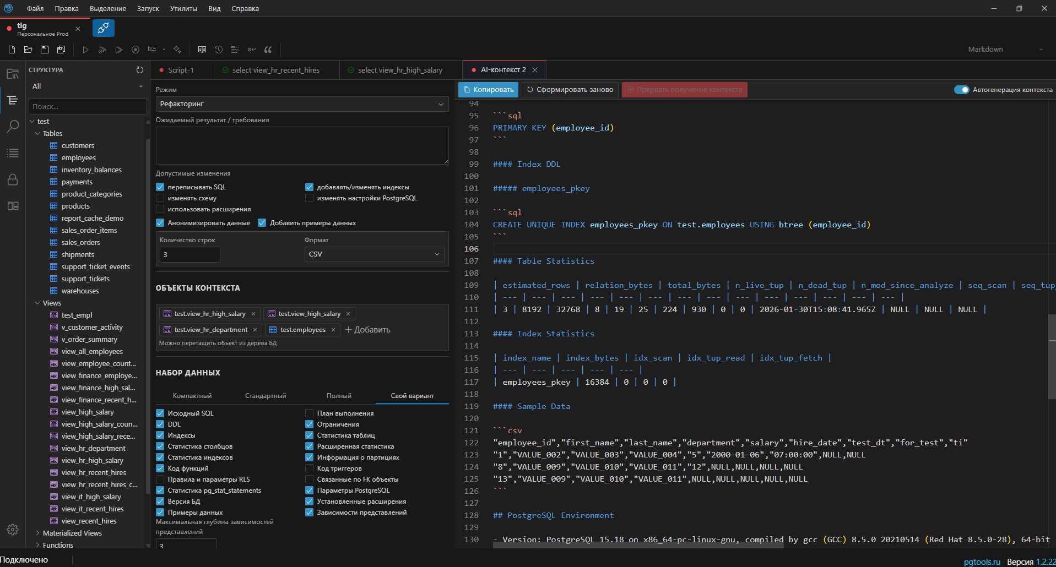
Task: Create a new file from toolbar
Action: (x=12, y=50)
